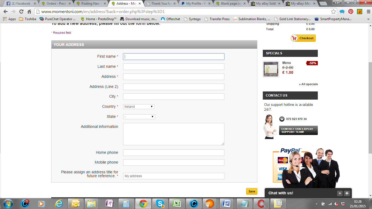Open the Toshiba bookmark folder
This screenshot has width=372, height=209.
coord(28,19)
